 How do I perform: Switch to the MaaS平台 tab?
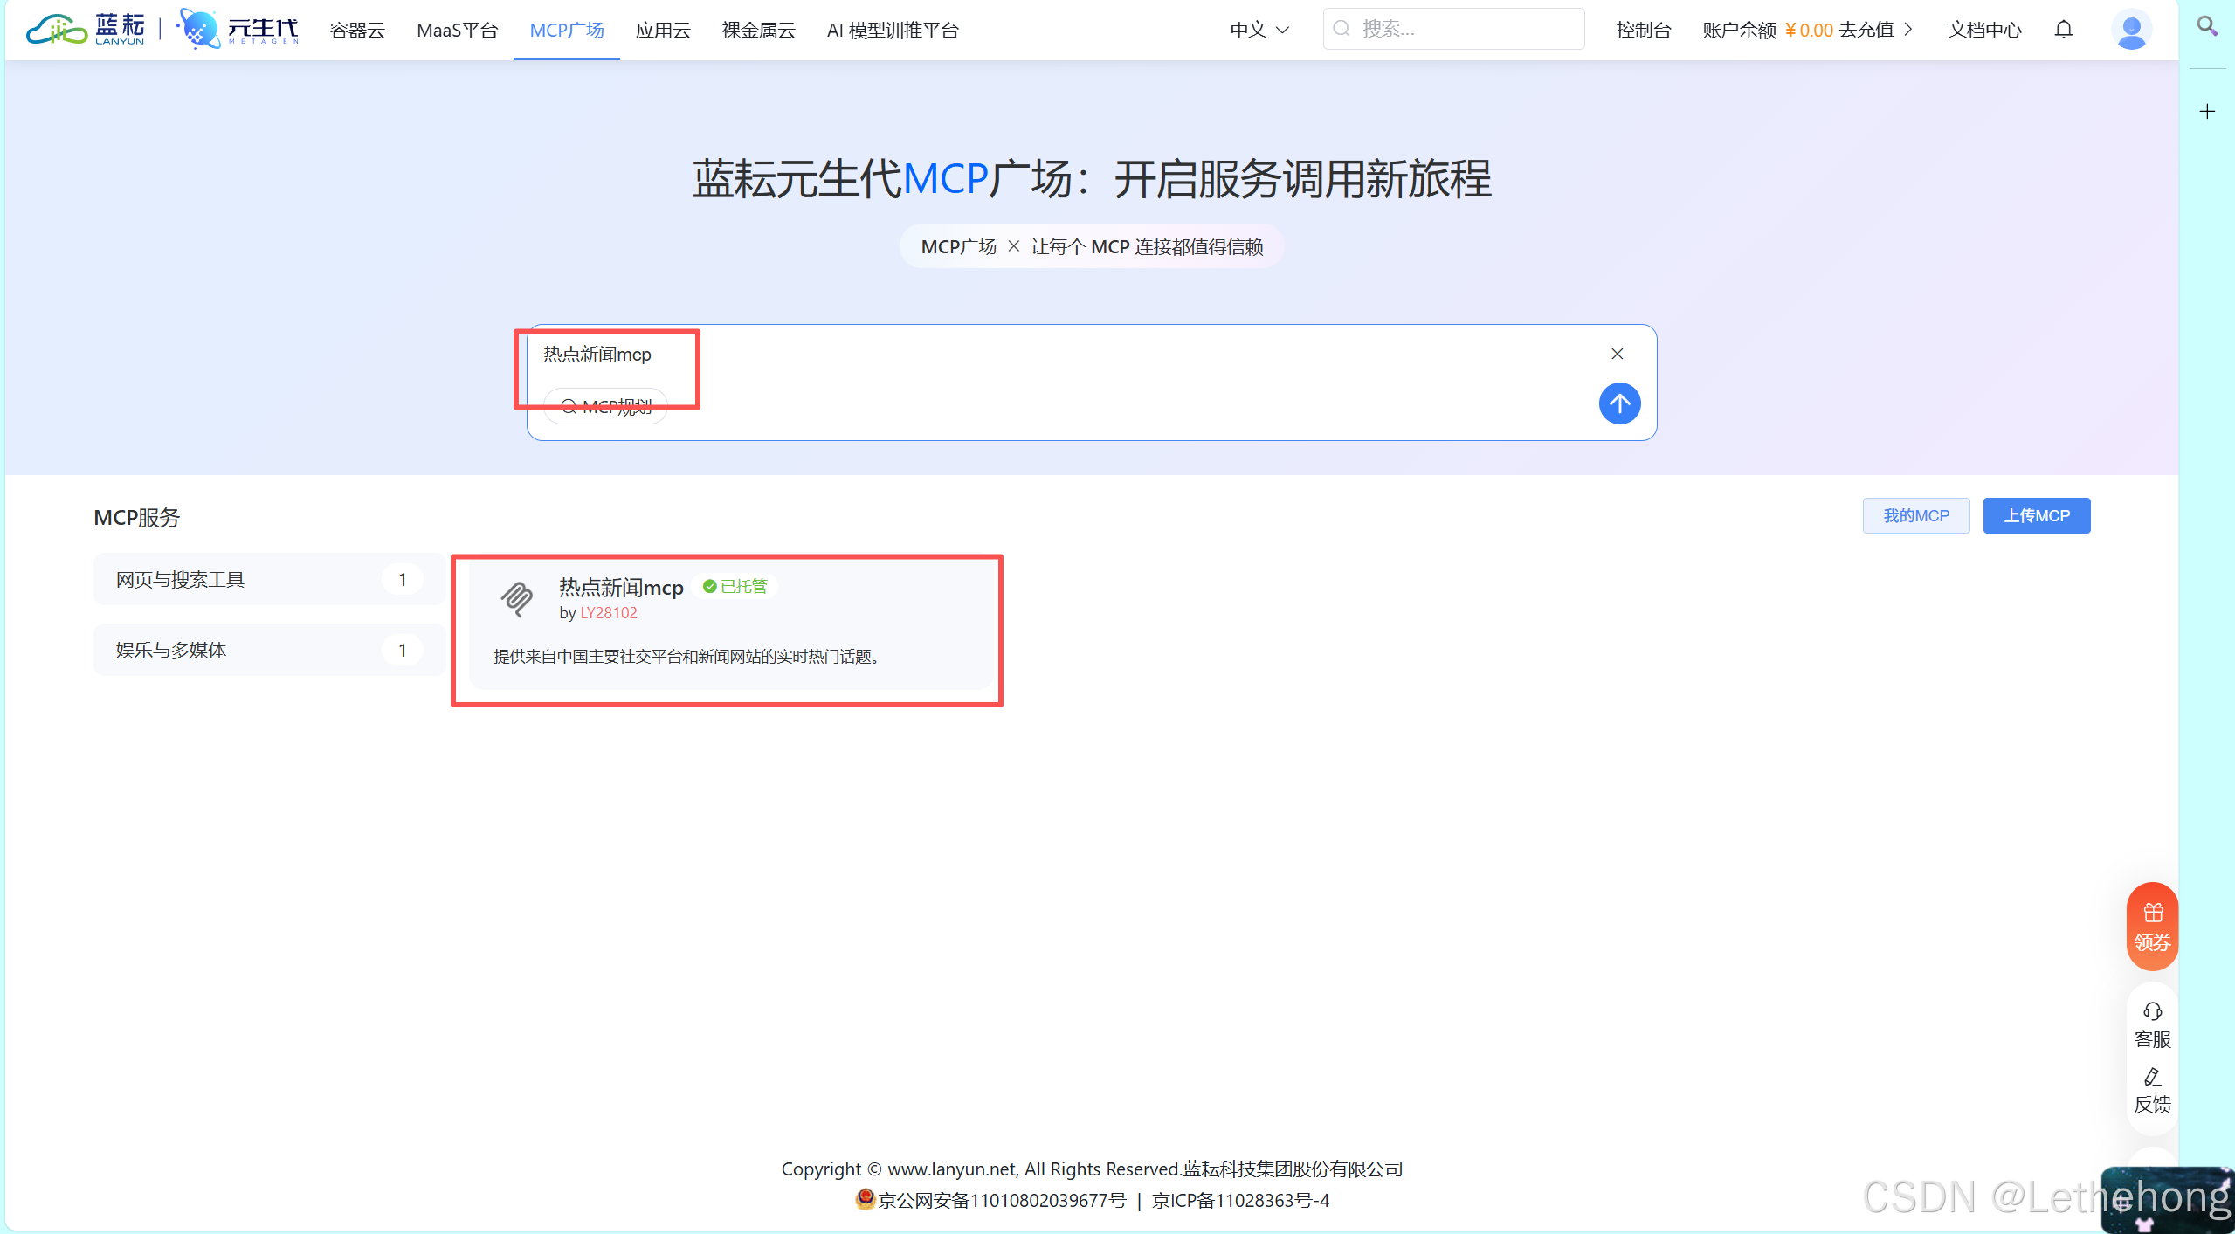tap(457, 29)
